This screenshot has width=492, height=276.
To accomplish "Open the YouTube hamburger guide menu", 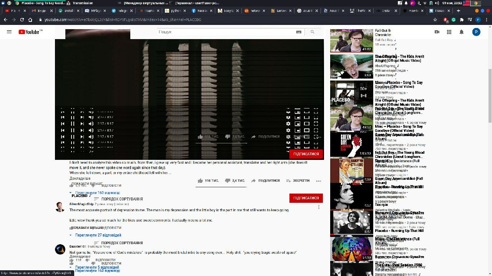I will point(9,32).
